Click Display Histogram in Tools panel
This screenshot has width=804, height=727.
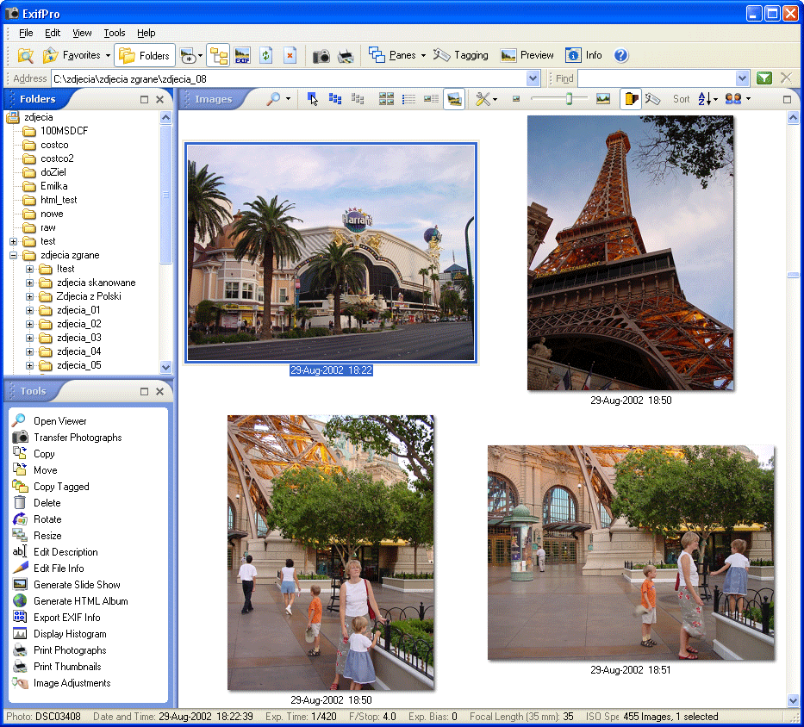70,634
